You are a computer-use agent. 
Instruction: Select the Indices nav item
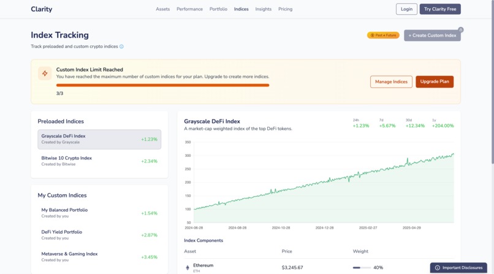241,9
